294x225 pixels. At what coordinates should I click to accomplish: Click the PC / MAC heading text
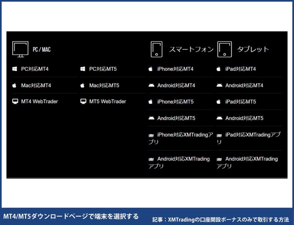click(42, 49)
